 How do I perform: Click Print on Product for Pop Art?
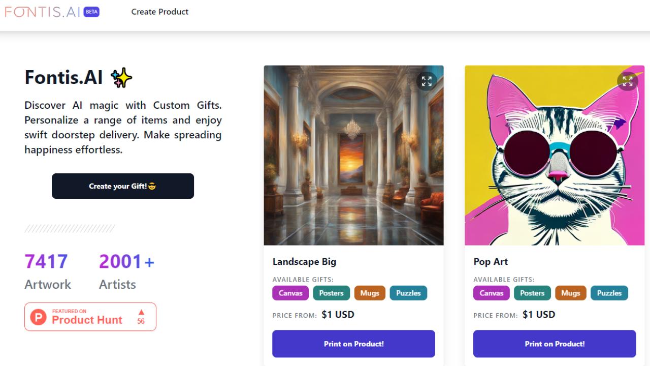click(555, 344)
